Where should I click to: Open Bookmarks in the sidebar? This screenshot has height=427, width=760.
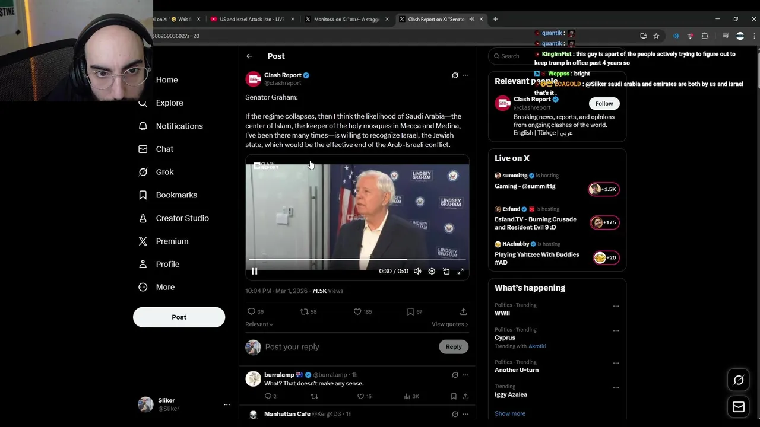(167, 195)
